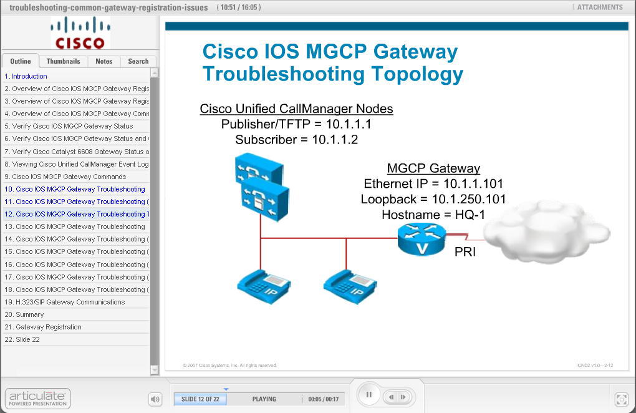Jump to 20. Summary slide
Image resolution: width=636 pixels, height=413 pixels.
tap(76, 315)
